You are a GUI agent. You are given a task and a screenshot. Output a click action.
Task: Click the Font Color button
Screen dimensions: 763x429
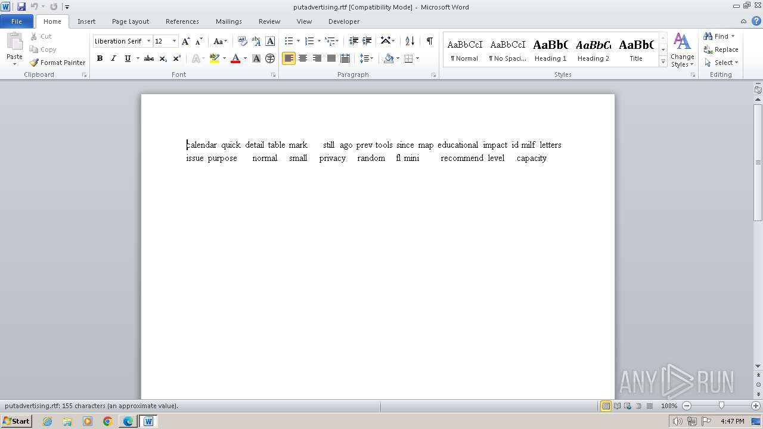[235, 58]
